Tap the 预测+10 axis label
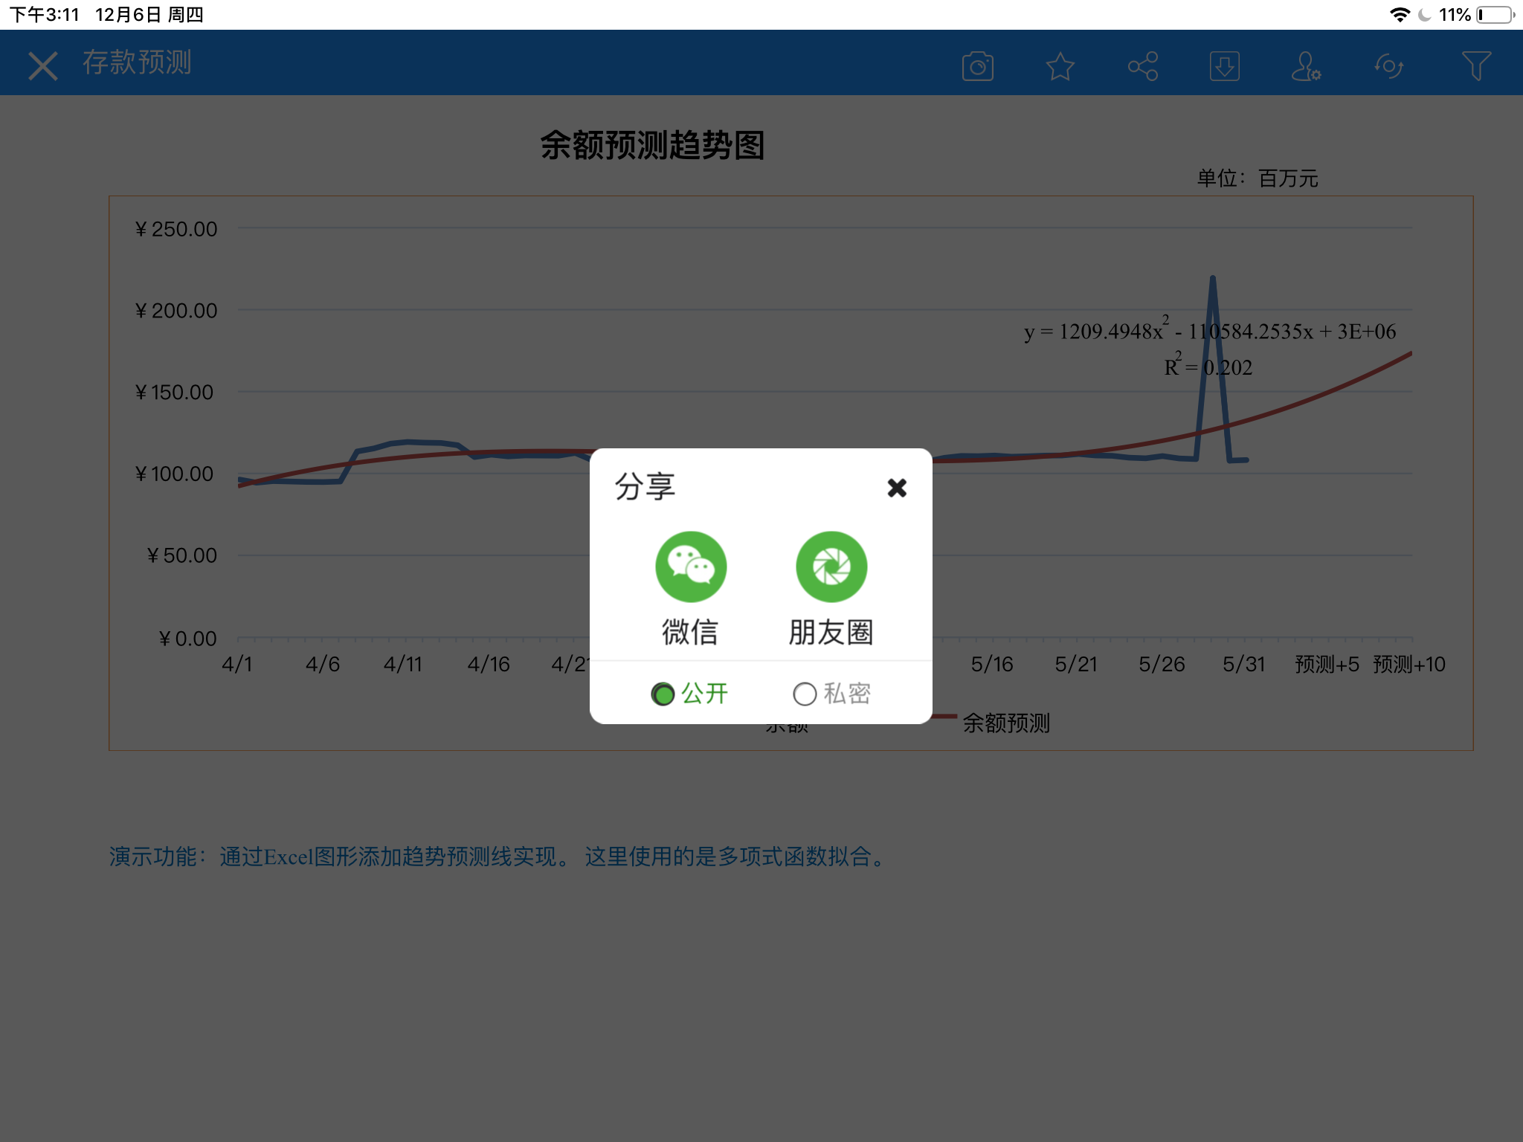This screenshot has height=1142, width=1523. (x=1408, y=664)
